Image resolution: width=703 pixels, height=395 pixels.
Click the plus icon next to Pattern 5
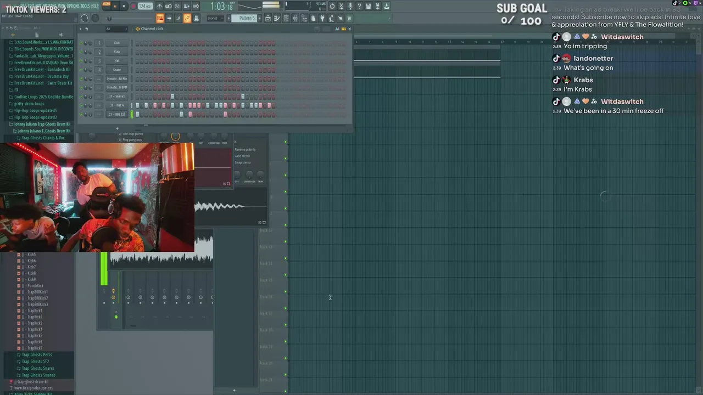(260, 18)
